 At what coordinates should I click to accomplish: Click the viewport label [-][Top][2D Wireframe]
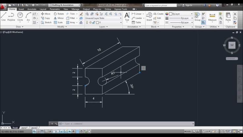pyautogui.click(x=12, y=32)
